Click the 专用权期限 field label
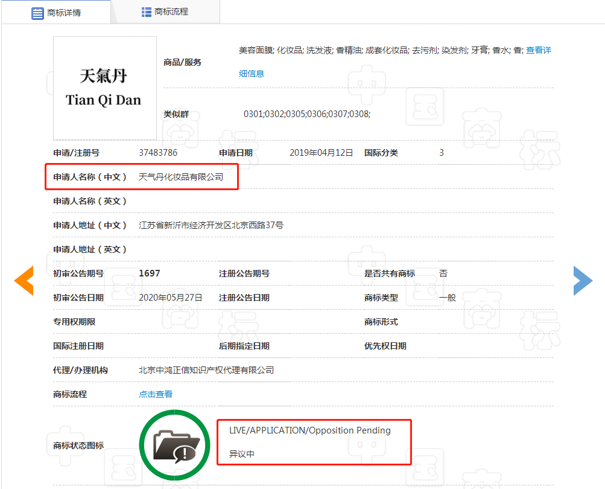This screenshot has width=605, height=489. 74,322
